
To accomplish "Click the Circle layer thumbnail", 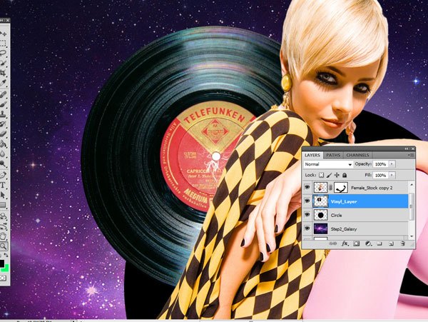I will (320, 215).
